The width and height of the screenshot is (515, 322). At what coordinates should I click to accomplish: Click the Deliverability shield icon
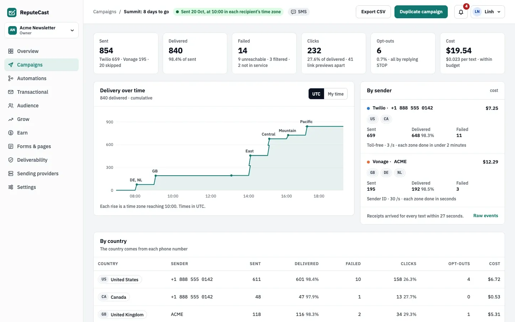tap(11, 160)
